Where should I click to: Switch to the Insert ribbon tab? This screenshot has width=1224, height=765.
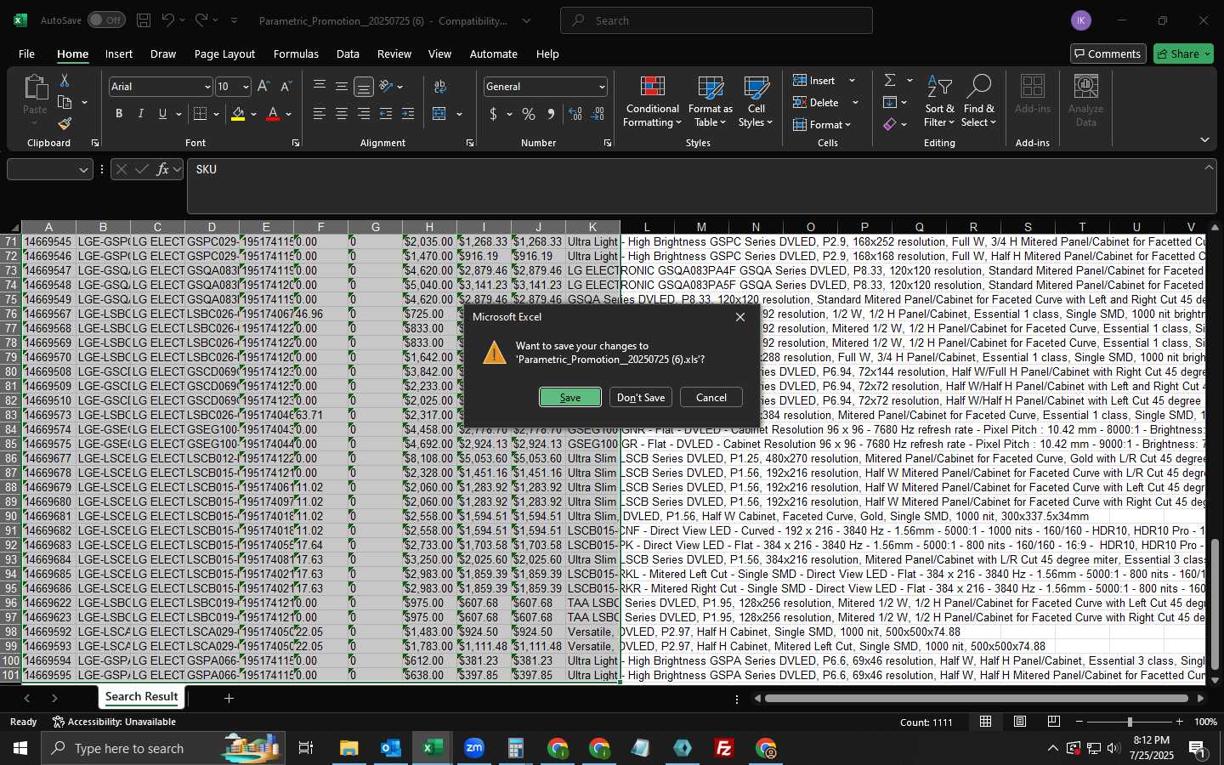[x=119, y=54]
